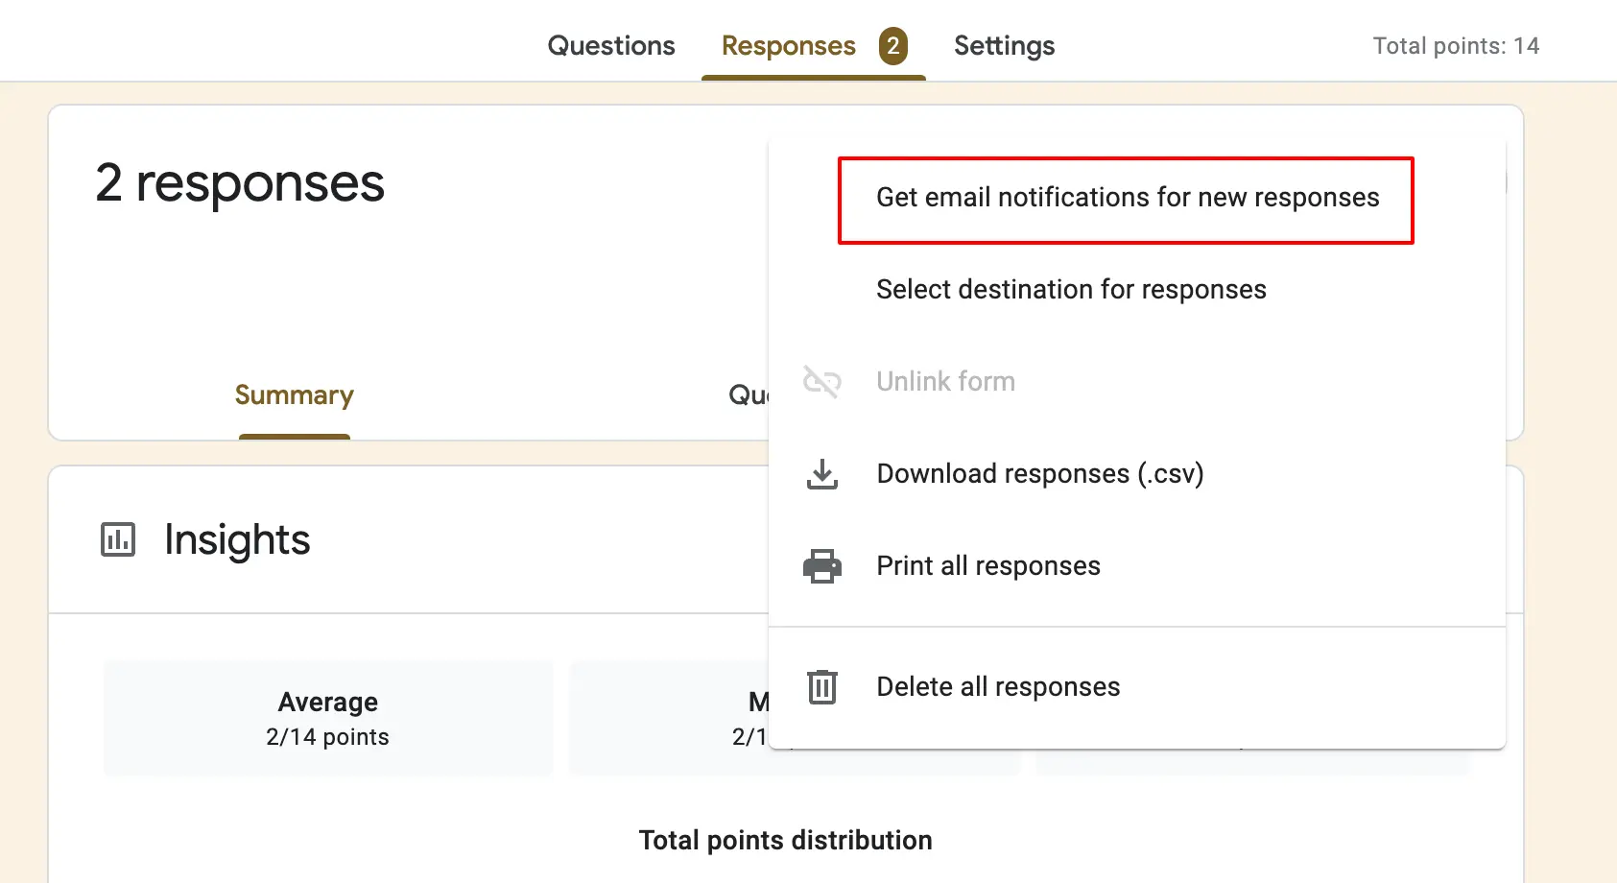Choose Select destination for responses
Viewport: 1617px width, 883px height.
[x=1071, y=289]
